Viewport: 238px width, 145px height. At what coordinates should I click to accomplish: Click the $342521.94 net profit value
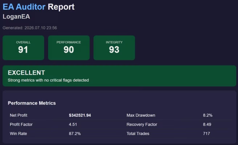[x=80, y=115]
